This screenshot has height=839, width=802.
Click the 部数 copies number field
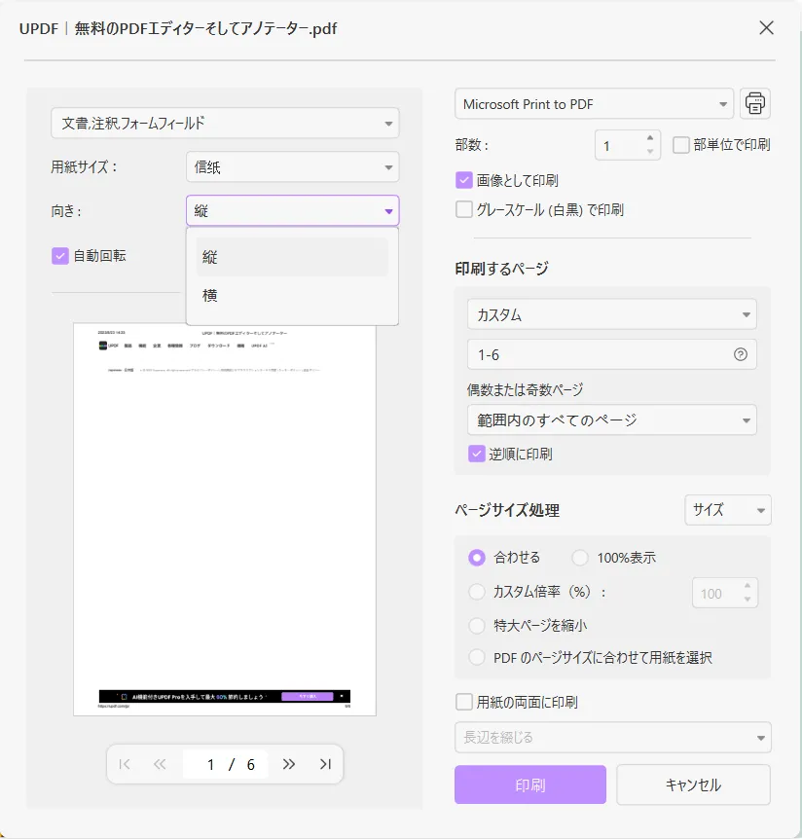(628, 145)
